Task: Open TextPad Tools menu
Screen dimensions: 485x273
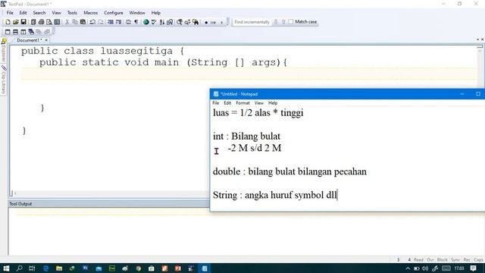Action: (x=72, y=13)
